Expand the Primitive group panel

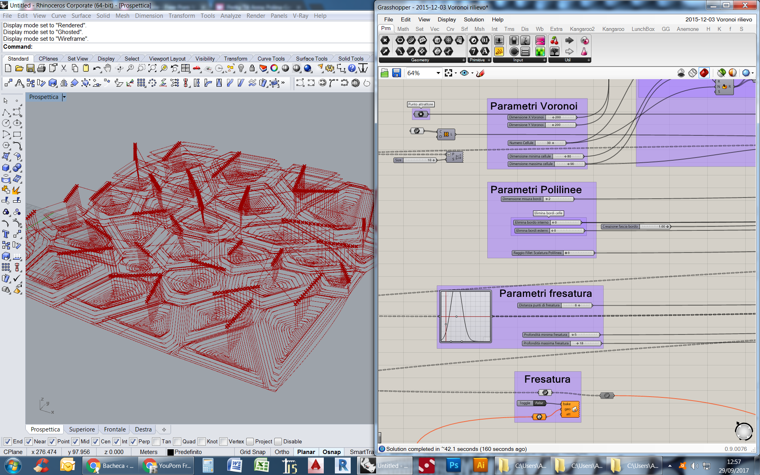click(x=489, y=60)
